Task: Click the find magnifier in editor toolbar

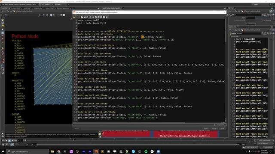Action: coord(87,17)
